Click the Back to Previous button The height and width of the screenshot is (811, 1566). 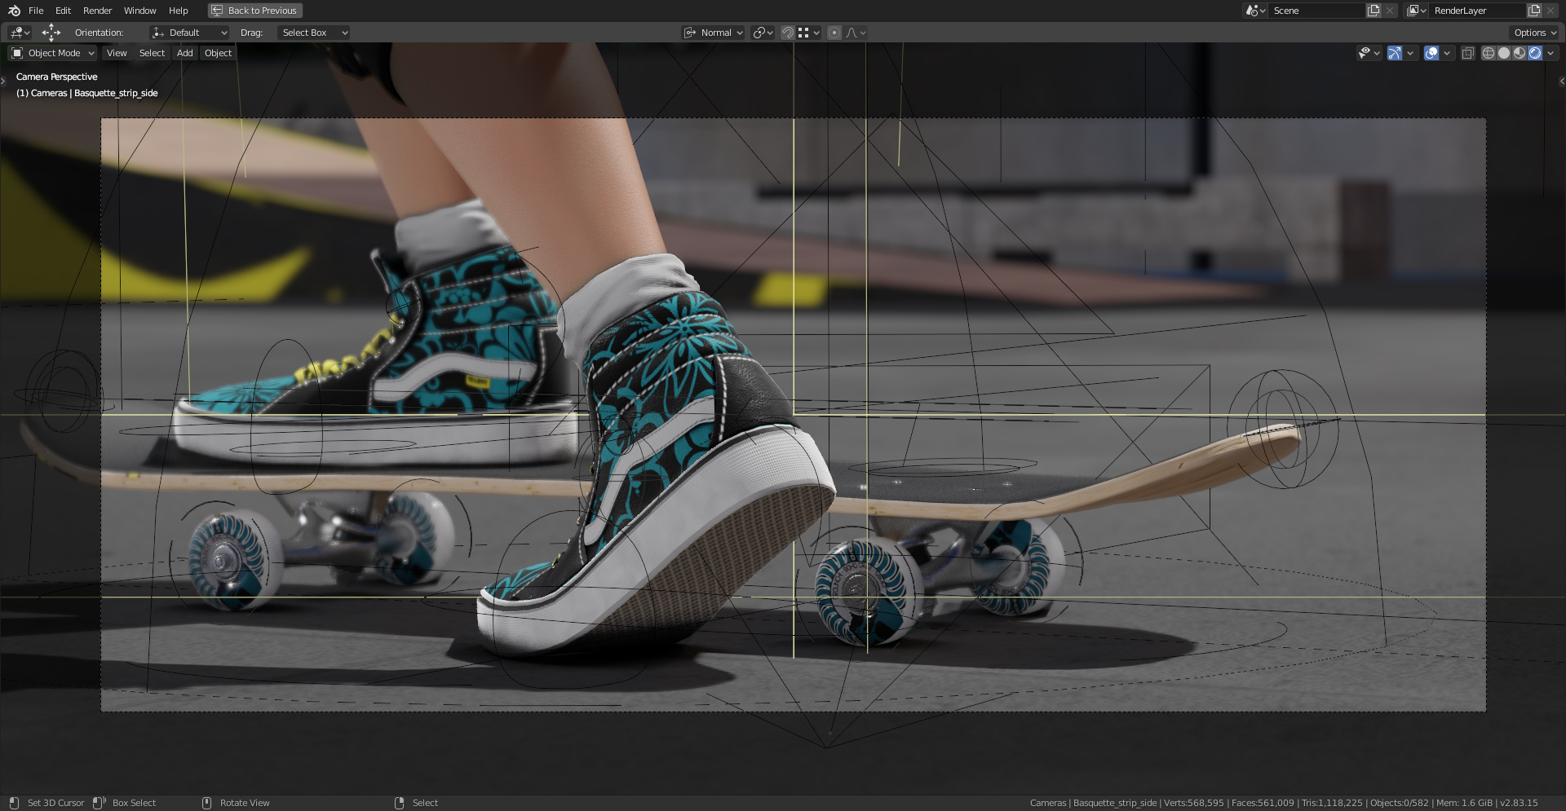coord(255,11)
